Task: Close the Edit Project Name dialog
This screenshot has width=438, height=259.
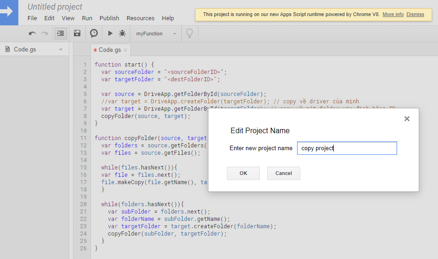Action: point(406,119)
